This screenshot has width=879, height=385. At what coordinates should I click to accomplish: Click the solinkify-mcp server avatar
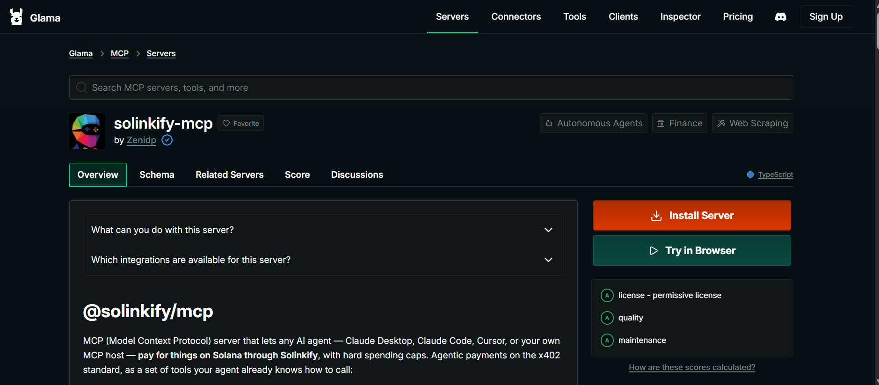pos(87,131)
